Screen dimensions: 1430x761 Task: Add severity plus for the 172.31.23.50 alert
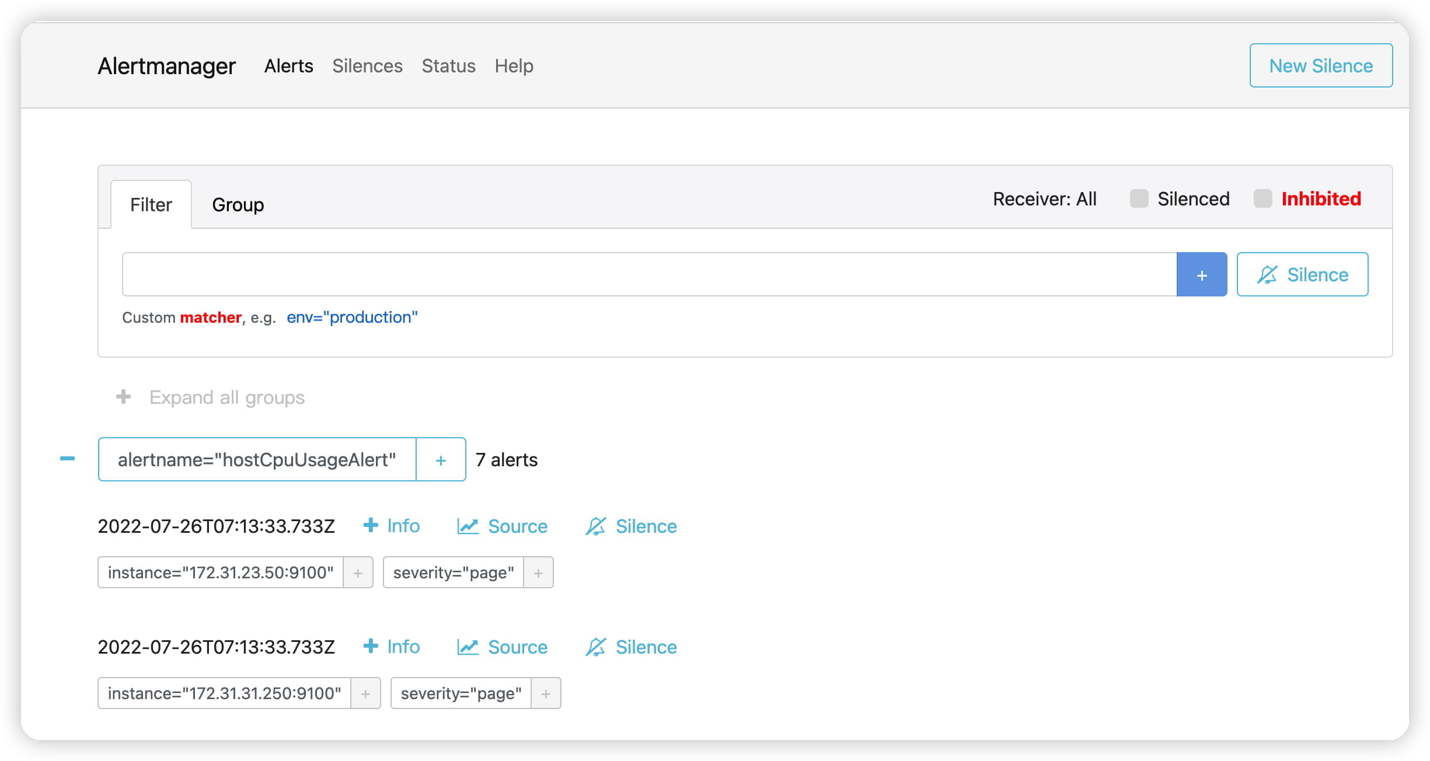[x=538, y=573]
